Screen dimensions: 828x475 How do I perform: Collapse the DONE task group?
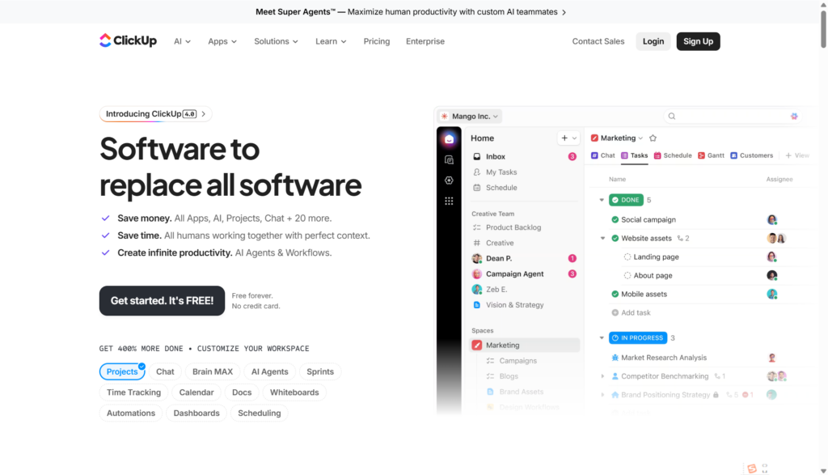click(600, 200)
